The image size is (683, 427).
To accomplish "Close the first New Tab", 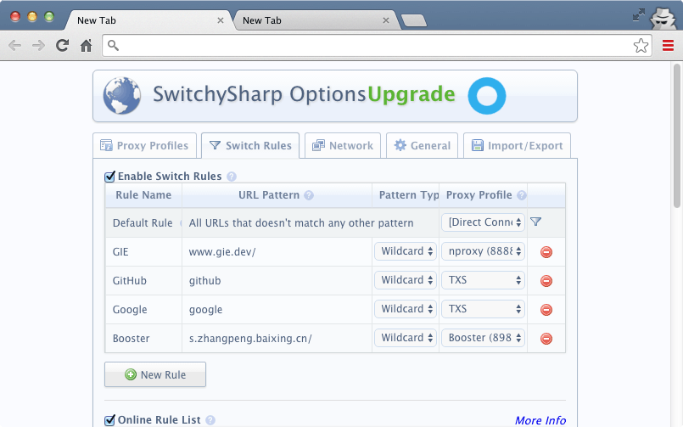I will coord(221,20).
